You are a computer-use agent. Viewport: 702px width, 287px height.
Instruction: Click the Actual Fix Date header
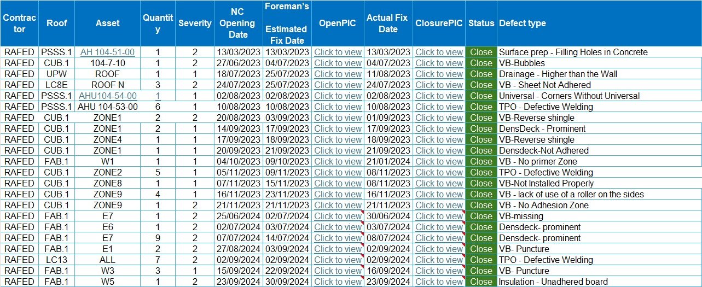tap(387, 23)
